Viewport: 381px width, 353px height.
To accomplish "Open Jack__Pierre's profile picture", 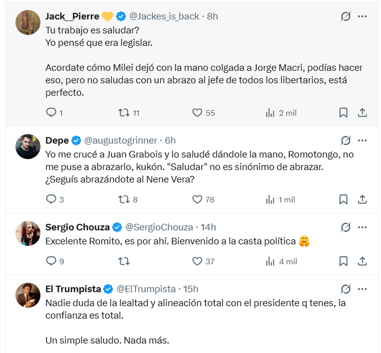I will pyautogui.click(x=28, y=22).
